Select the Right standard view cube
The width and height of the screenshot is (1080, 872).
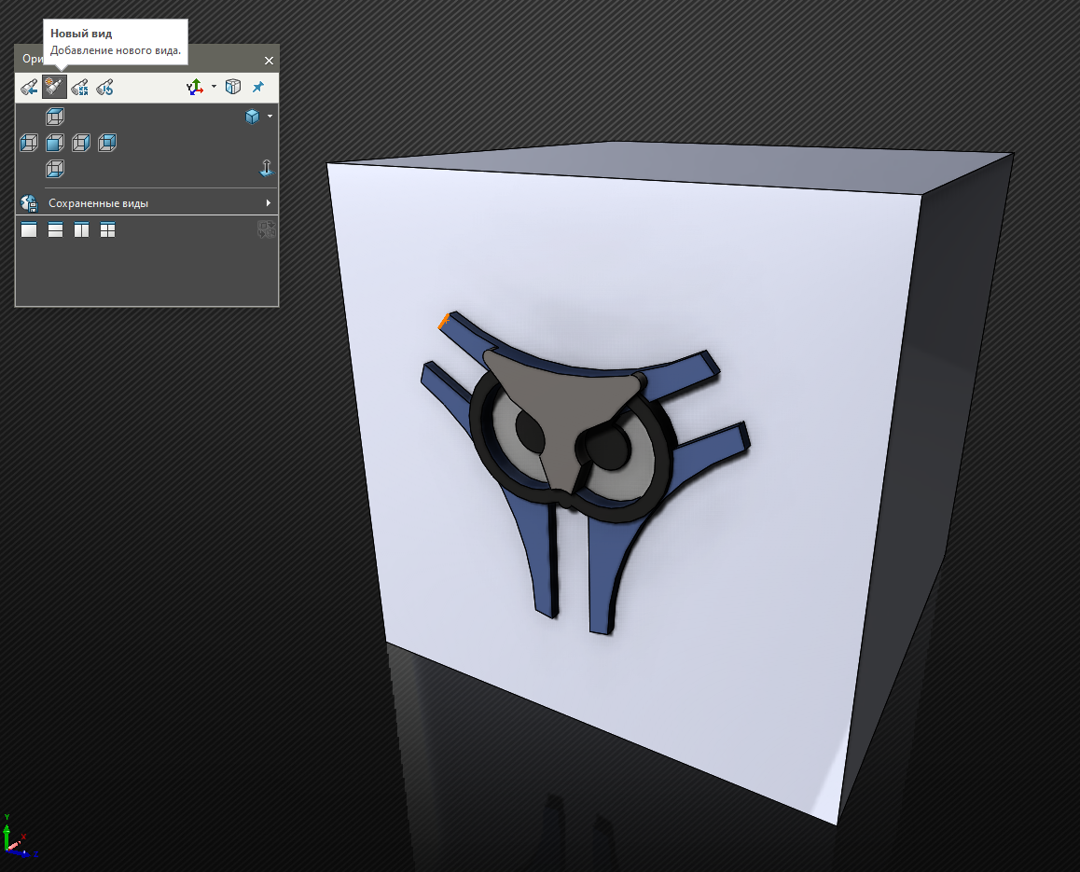point(81,143)
